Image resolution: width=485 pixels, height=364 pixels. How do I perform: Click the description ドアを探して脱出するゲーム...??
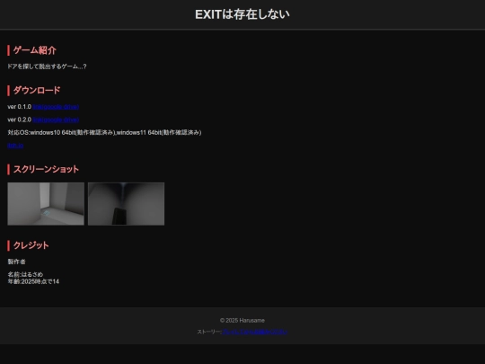tap(47, 67)
